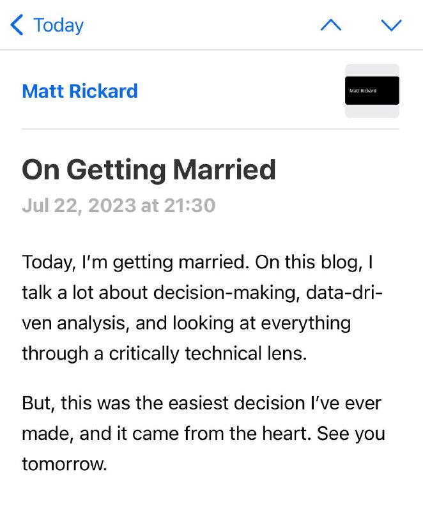This screenshot has height=511, width=423.
Task: Click the final word "tomorrow."
Action: click(64, 464)
